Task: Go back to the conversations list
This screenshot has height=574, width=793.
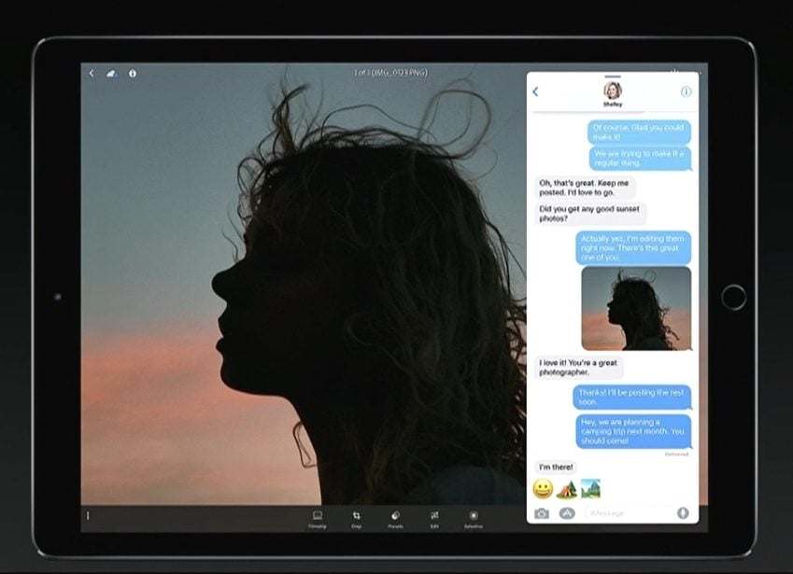Action: point(535,91)
